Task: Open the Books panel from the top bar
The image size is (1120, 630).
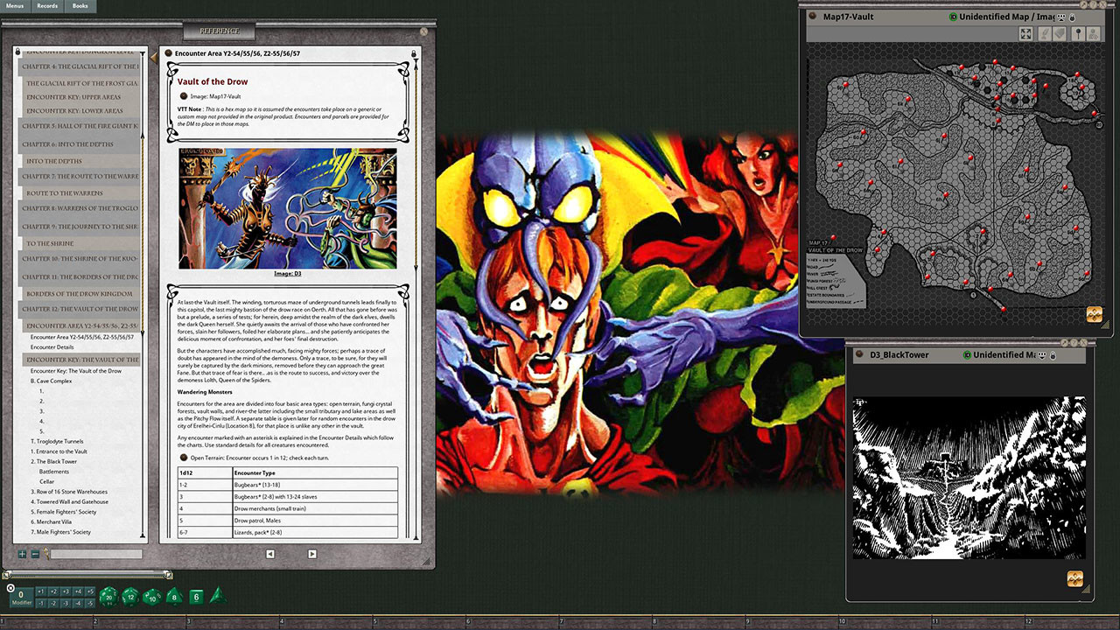Action: click(x=79, y=5)
